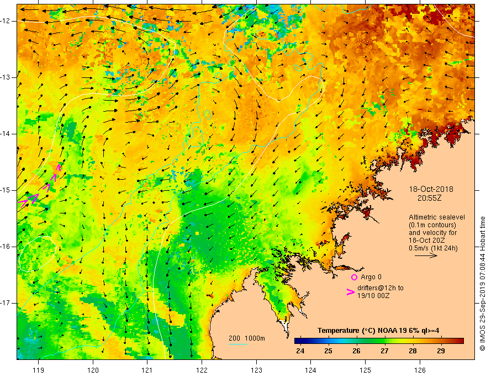Image resolution: width=486 pixels, height=376 pixels.
Task: Click the colorbar tick label 26
Action: click(356, 351)
